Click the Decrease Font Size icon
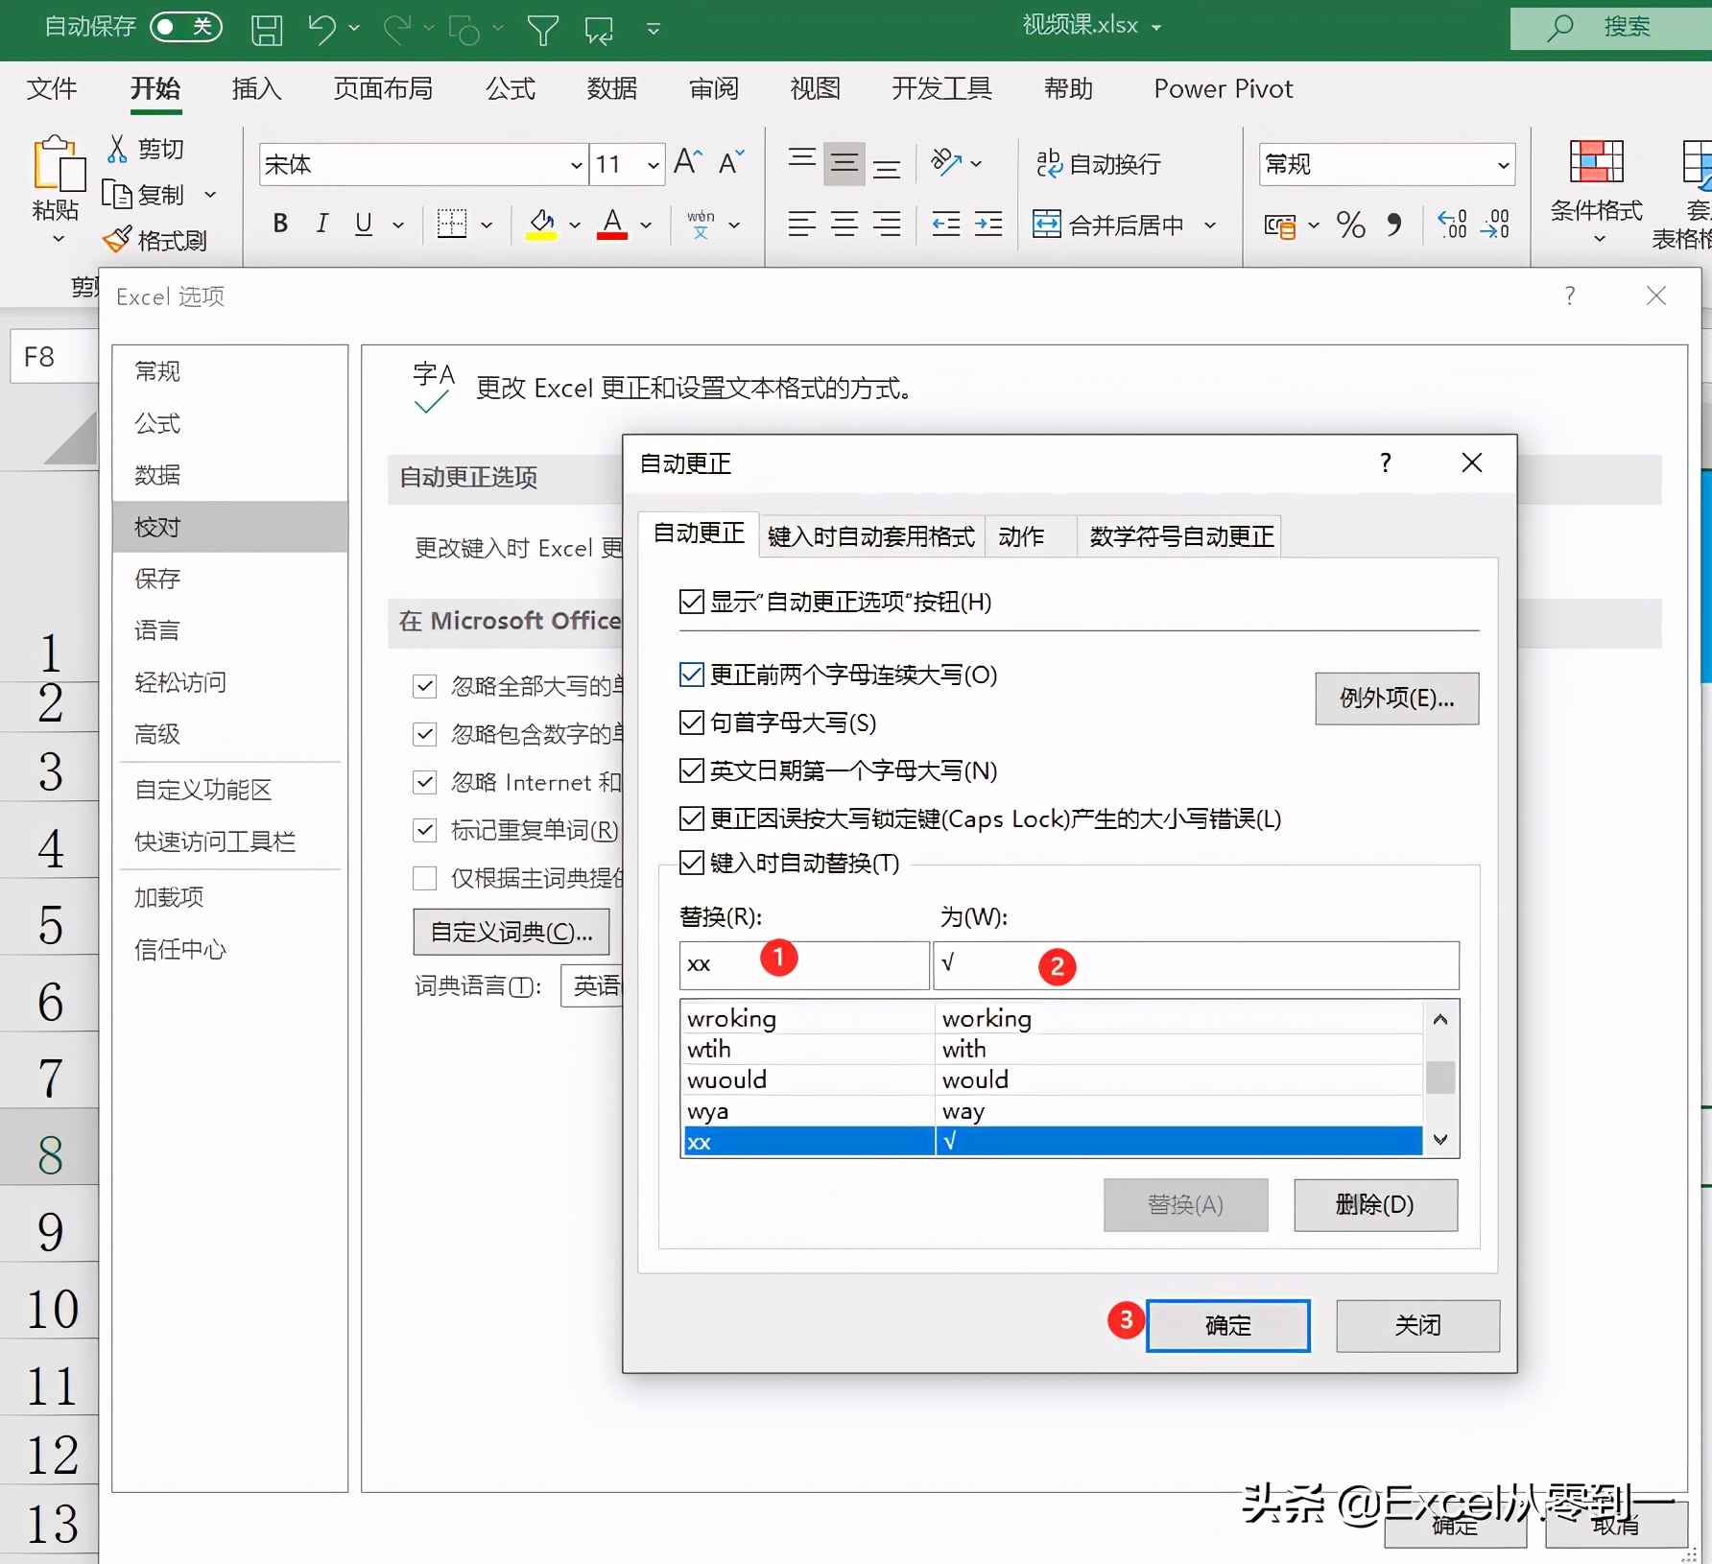The height and width of the screenshot is (1564, 1712). (731, 161)
